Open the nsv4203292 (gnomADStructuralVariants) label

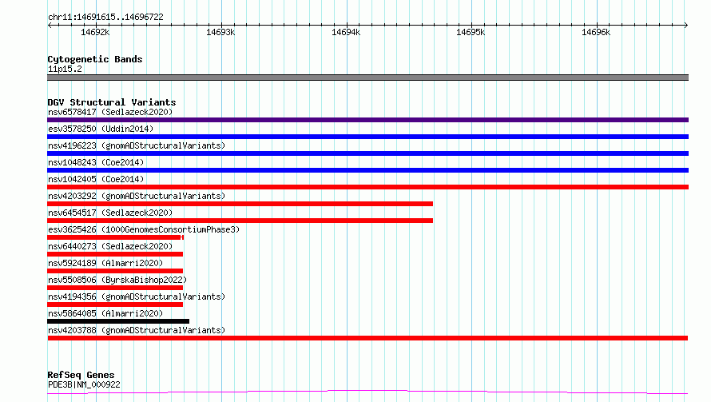(x=137, y=196)
